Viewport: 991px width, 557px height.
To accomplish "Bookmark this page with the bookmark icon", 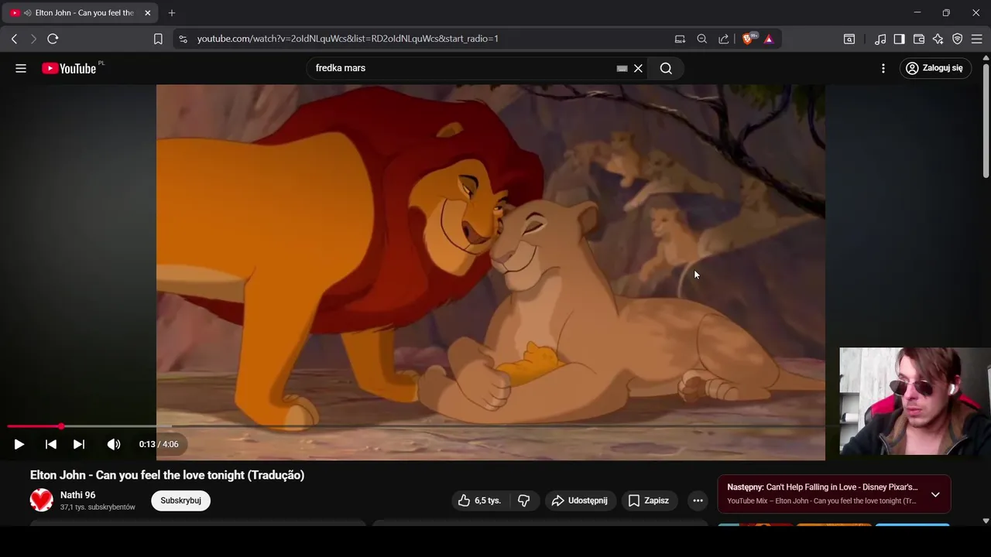I will point(158,39).
